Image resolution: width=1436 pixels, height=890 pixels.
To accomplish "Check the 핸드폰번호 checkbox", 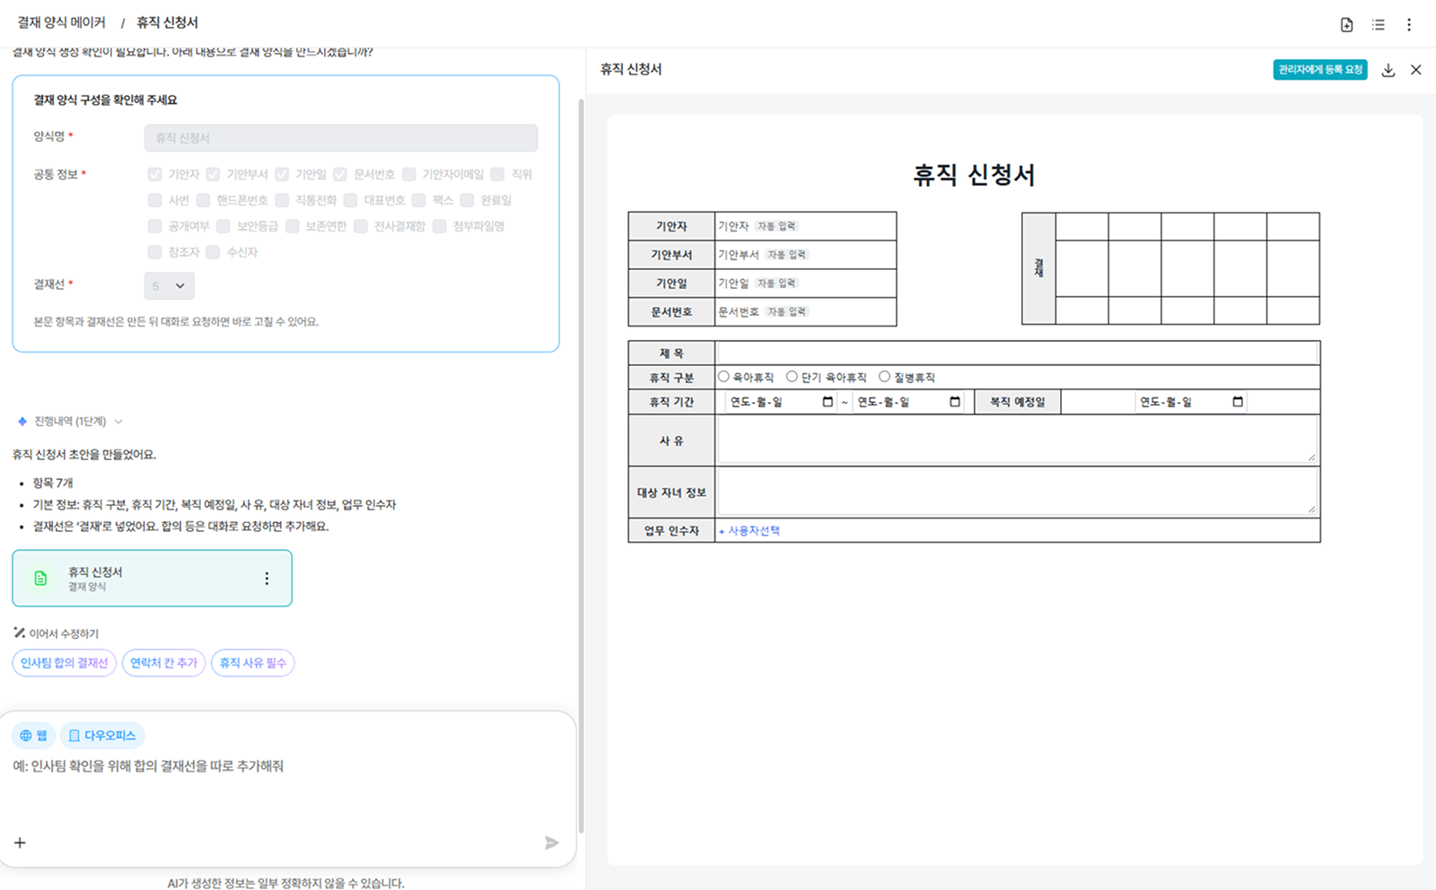I will tap(203, 200).
